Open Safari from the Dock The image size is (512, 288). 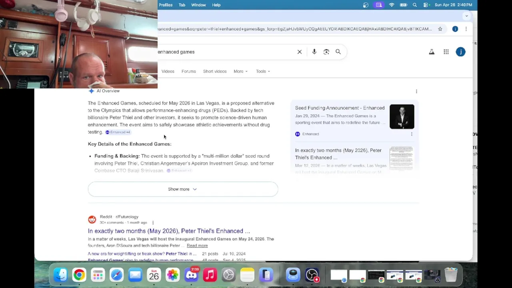[x=117, y=275]
